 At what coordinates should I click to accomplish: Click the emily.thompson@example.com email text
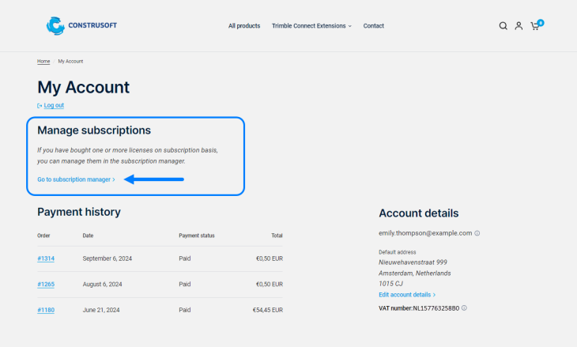[x=425, y=233]
